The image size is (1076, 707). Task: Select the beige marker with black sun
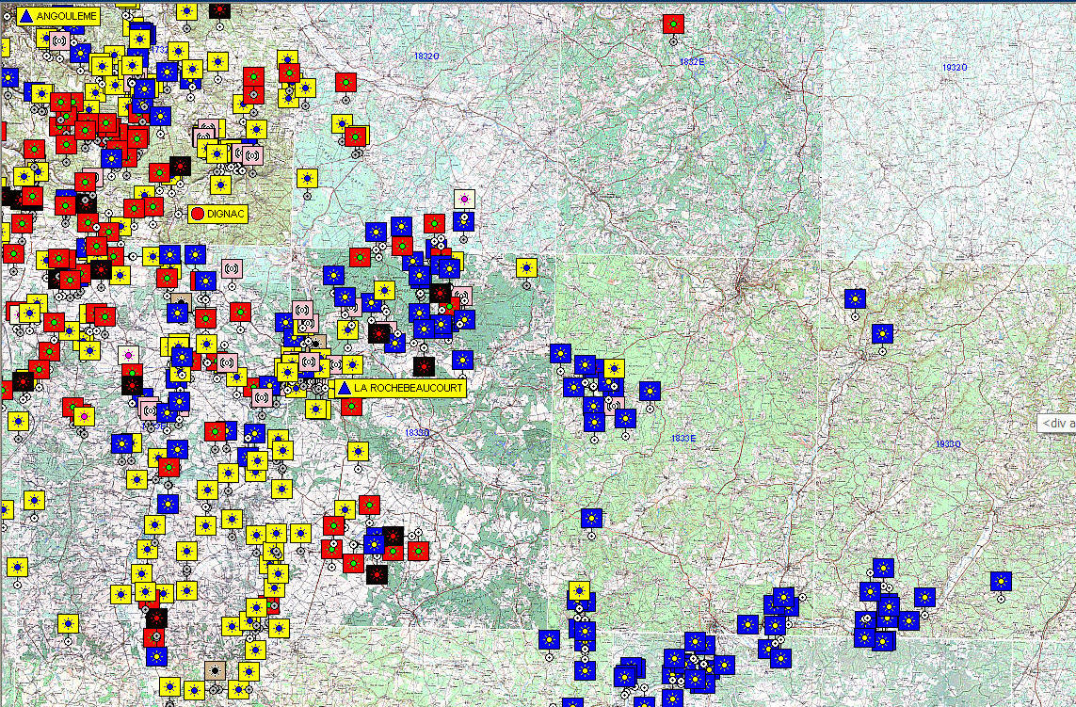216,669
